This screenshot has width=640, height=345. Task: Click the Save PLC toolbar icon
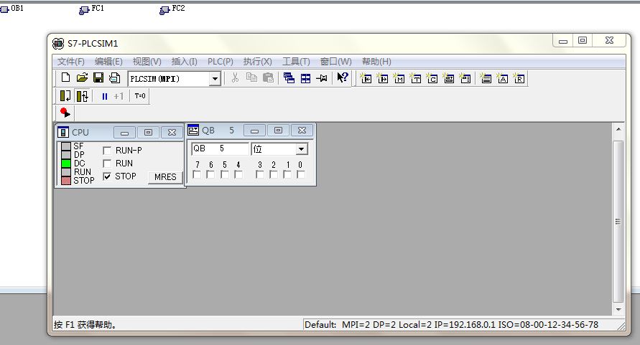click(x=98, y=78)
